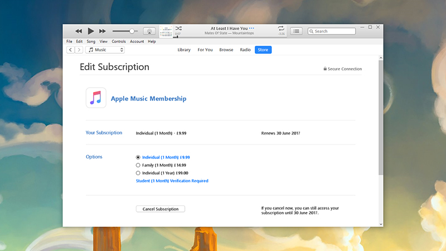The height and width of the screenshot is (251, 446).
Task: Open the Controls menu
Action: 119,41
